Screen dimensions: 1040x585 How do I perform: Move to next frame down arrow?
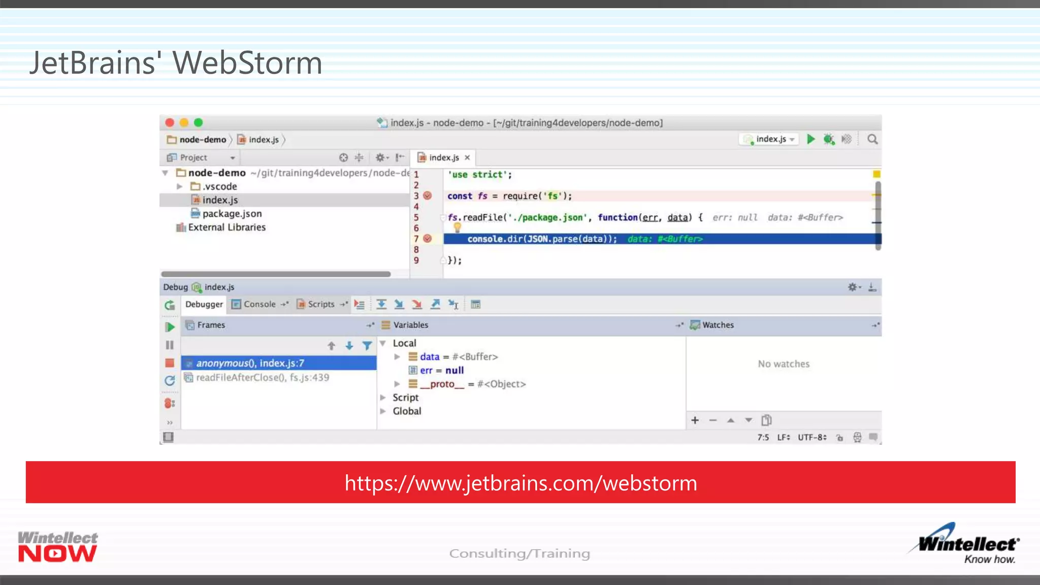tap(349, 346)
